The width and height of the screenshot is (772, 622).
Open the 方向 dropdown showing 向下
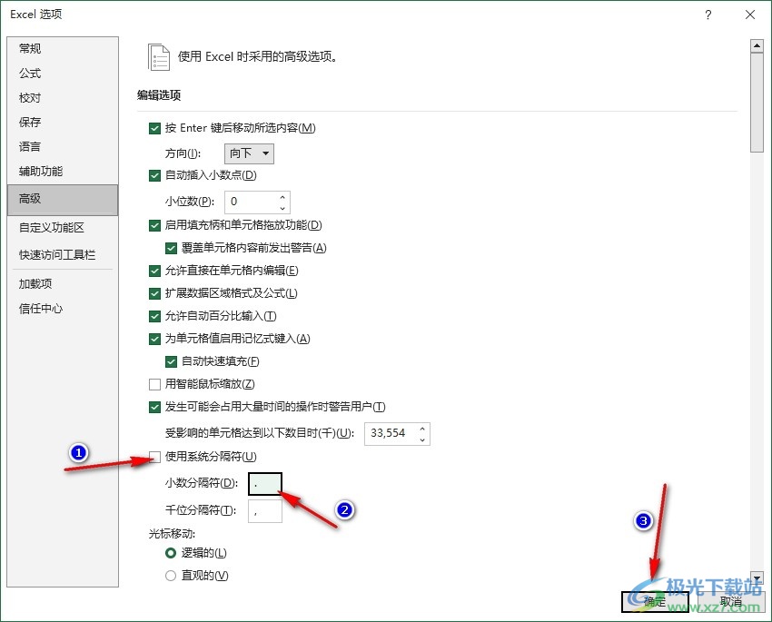249,153
